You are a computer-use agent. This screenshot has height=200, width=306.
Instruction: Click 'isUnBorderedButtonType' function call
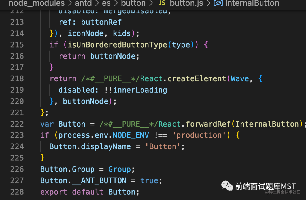pyautogui.click(x=117, y=45)
